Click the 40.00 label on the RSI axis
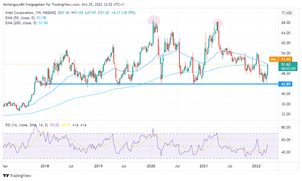Screen dimensions: 302x181 click(286, 152)
